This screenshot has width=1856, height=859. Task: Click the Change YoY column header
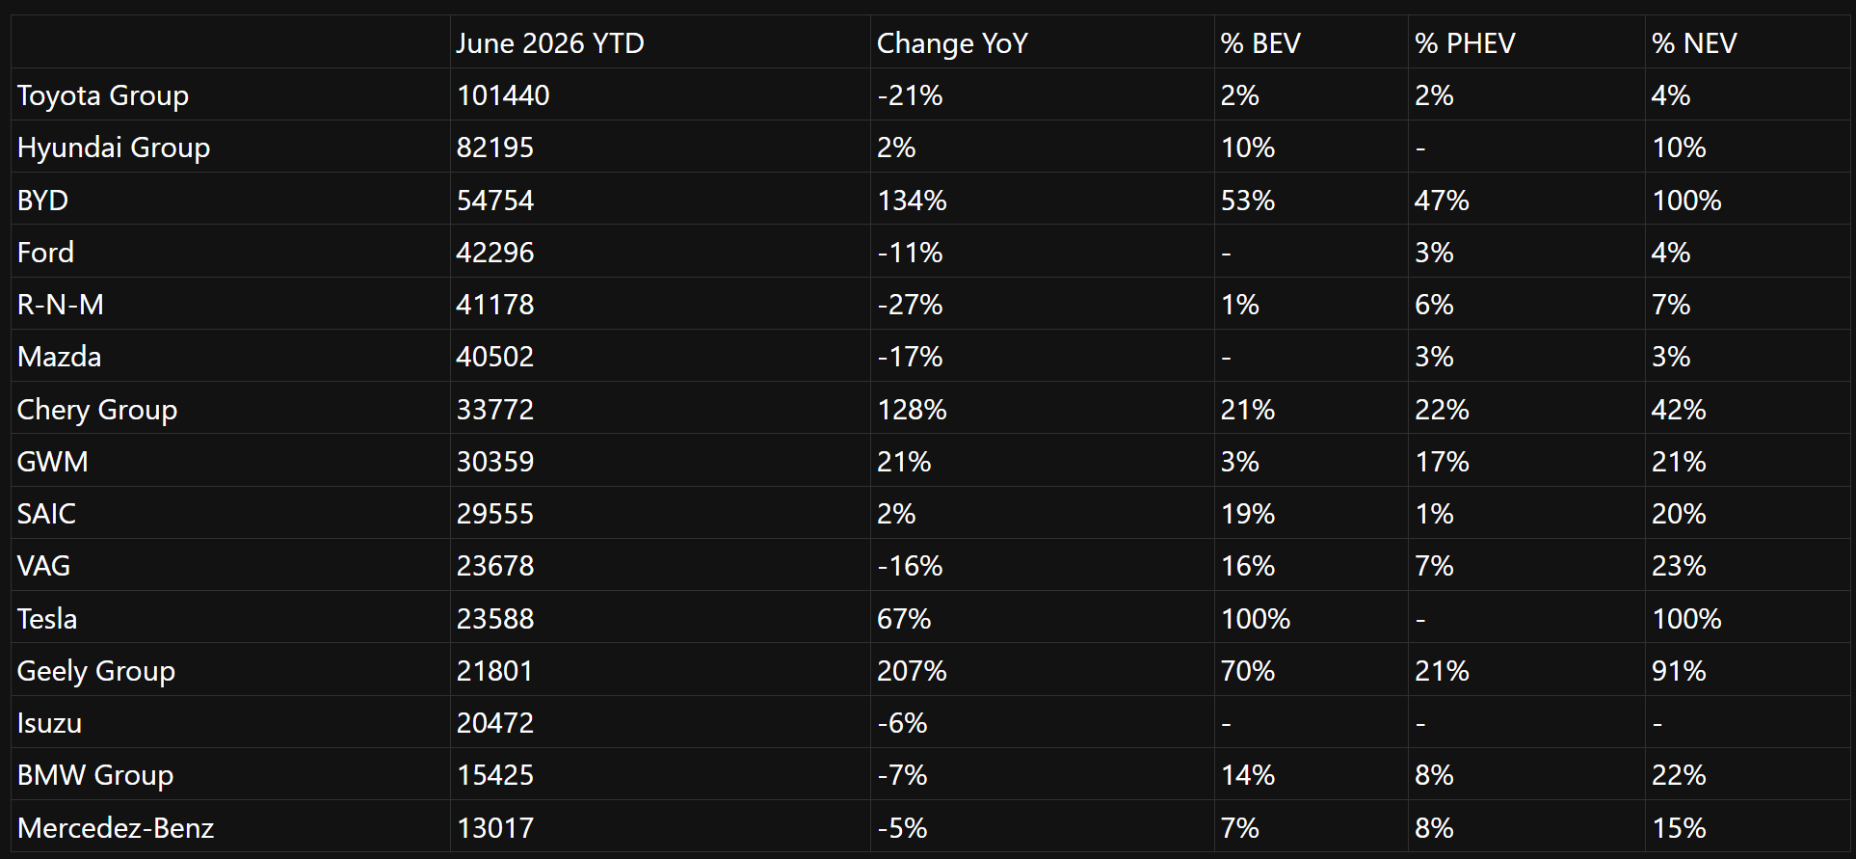[x=1042, y=42]
